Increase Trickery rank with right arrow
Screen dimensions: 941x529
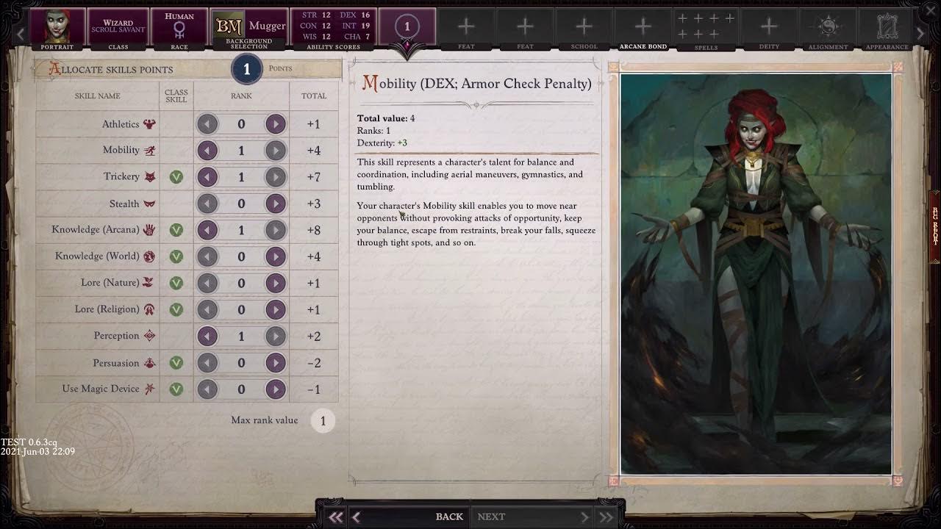(x=275, y=177)
